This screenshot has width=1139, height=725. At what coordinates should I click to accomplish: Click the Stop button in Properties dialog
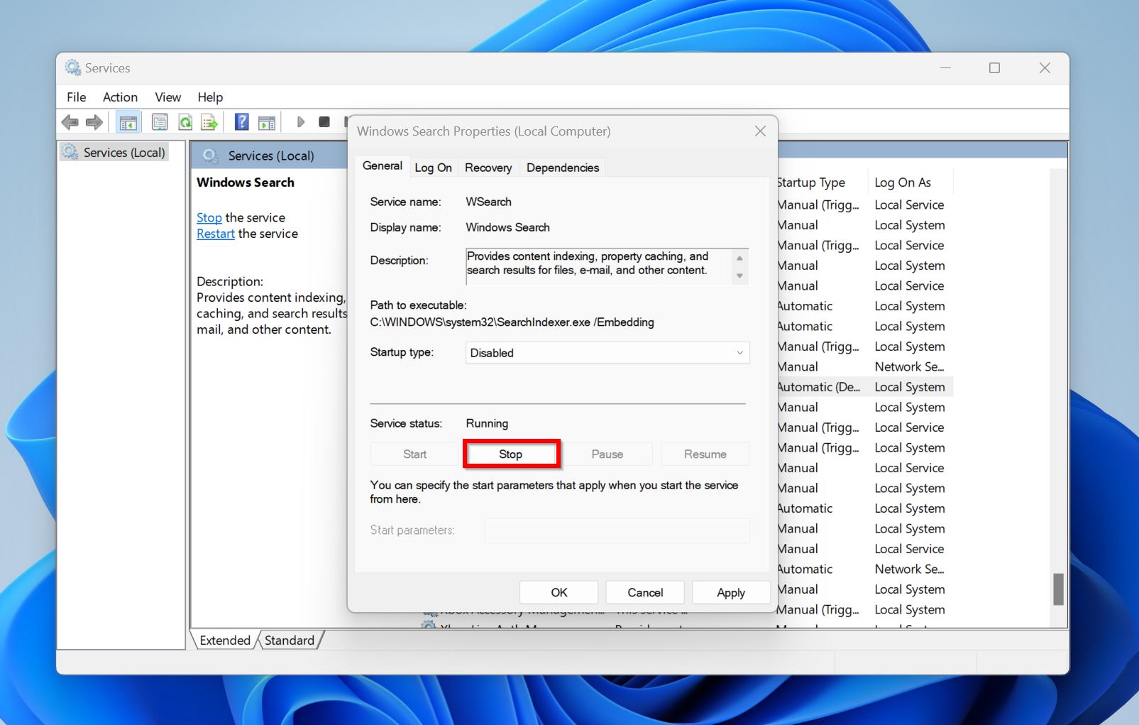(511, 454)
